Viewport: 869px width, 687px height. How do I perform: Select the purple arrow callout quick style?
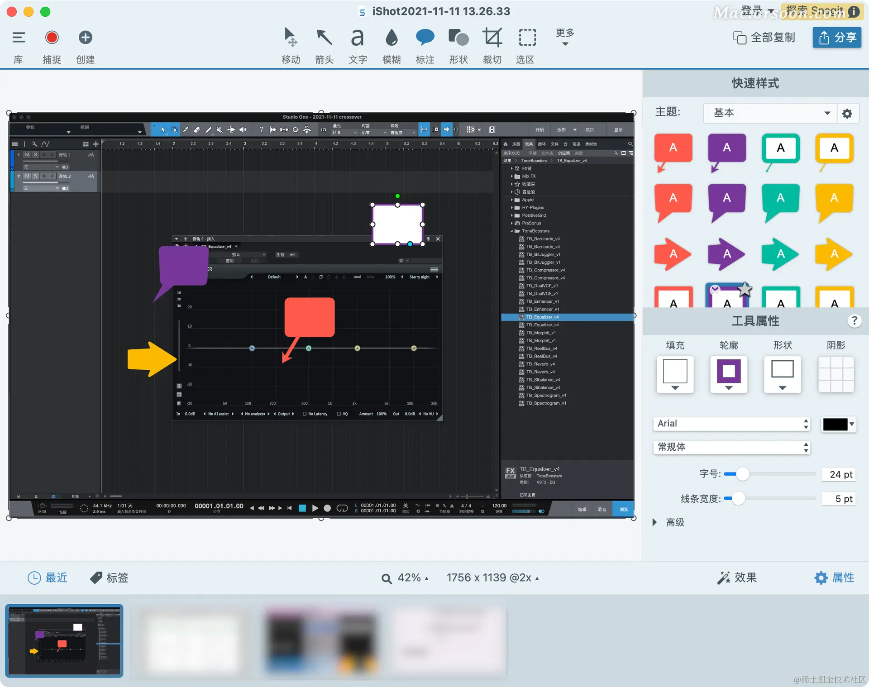coord(726,254)
